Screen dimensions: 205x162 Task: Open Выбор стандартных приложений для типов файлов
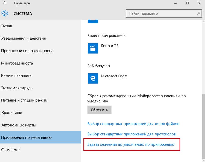[x=133, y=124]
